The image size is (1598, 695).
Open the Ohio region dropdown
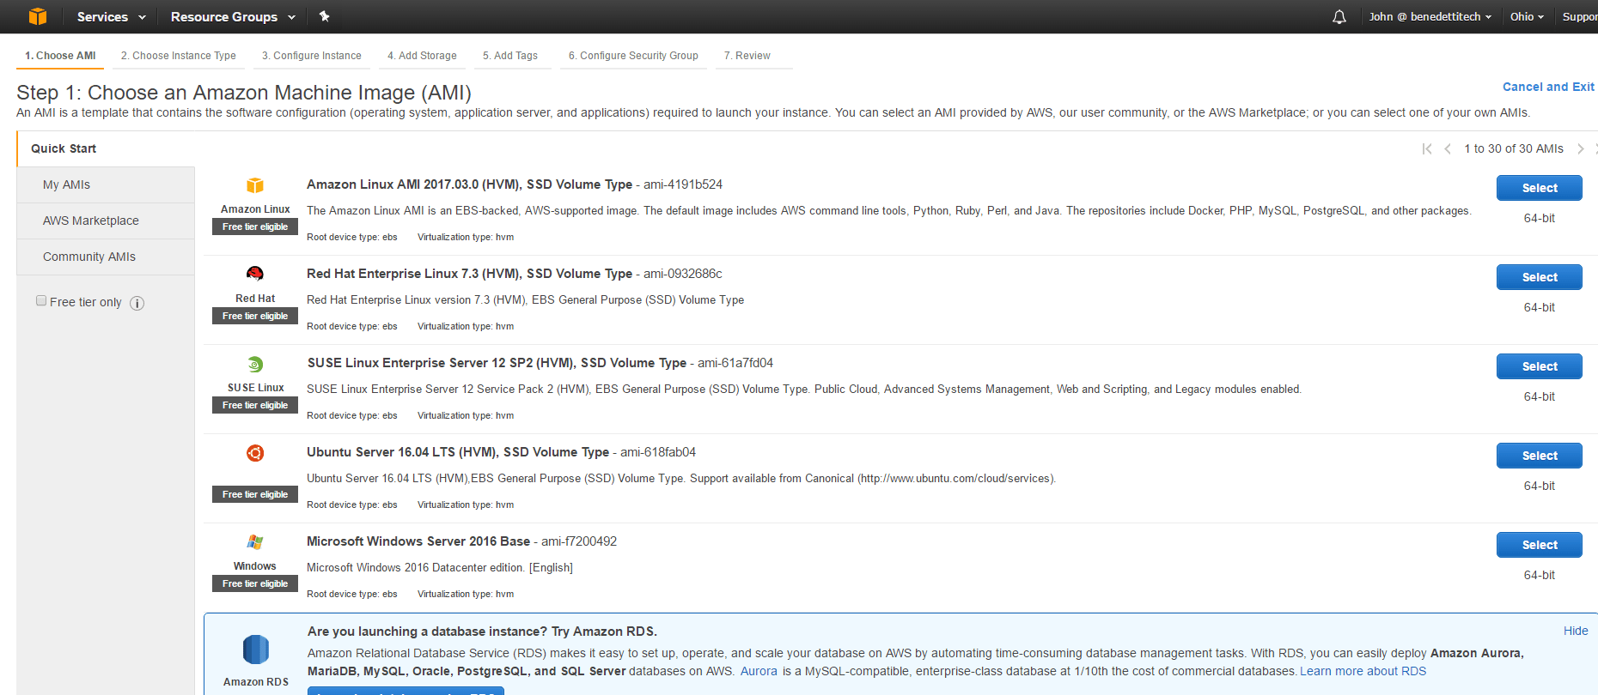tap(1527, 17)
